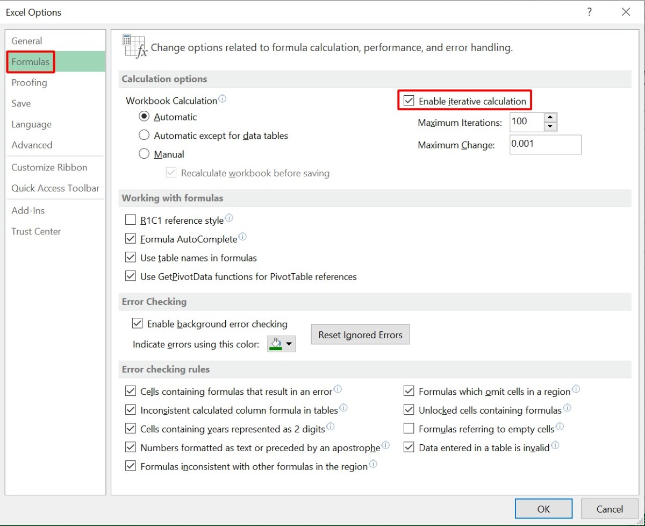Screen dimensions: 645x526
Task: Click info icon next to Workbook Calculation
Action: pos(223,99)
